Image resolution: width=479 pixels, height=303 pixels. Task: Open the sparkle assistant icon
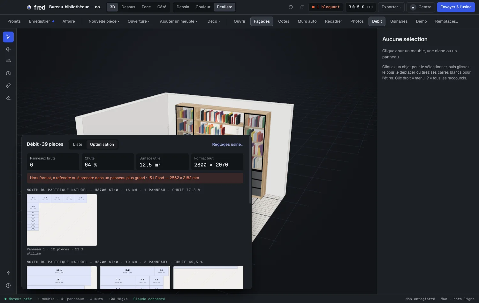tap(8, 273)
